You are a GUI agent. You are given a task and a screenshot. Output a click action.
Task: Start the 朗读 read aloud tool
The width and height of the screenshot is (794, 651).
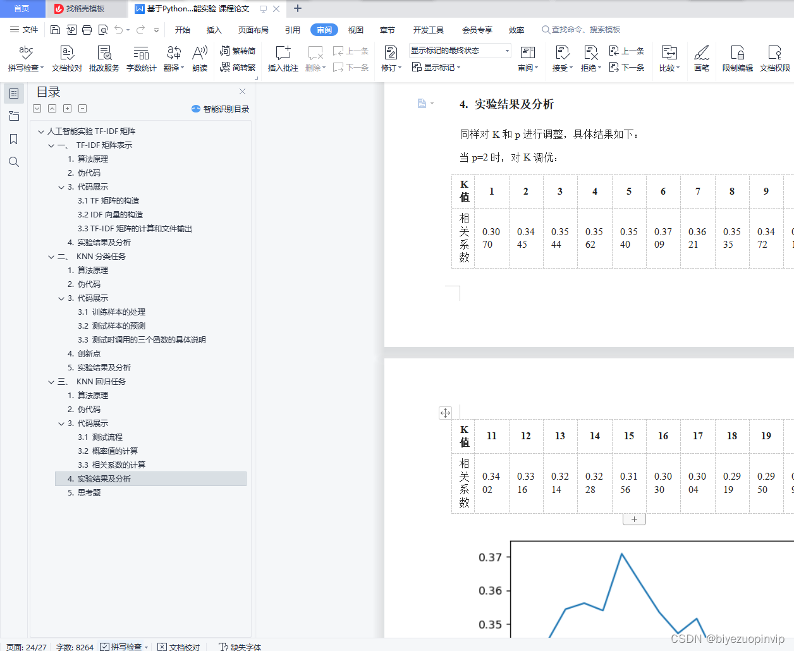pyautogui.click(x=200, y=59)
